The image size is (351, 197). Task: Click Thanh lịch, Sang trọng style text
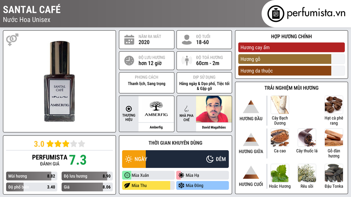click(147, 83)
